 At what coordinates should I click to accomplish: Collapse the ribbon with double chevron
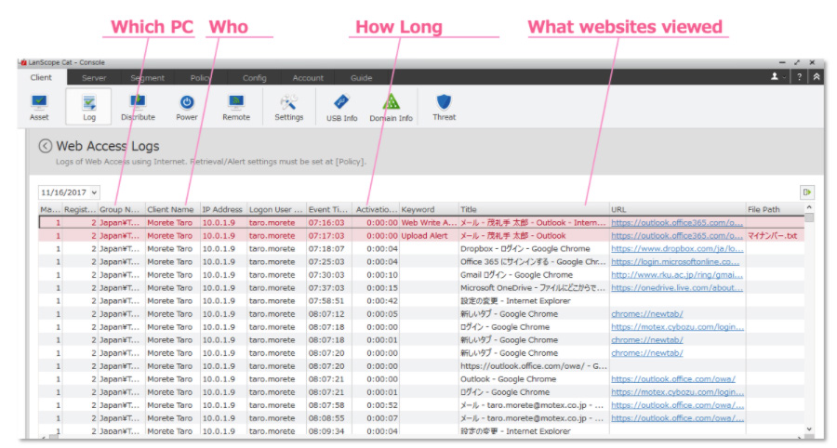[x=817, y=77]
